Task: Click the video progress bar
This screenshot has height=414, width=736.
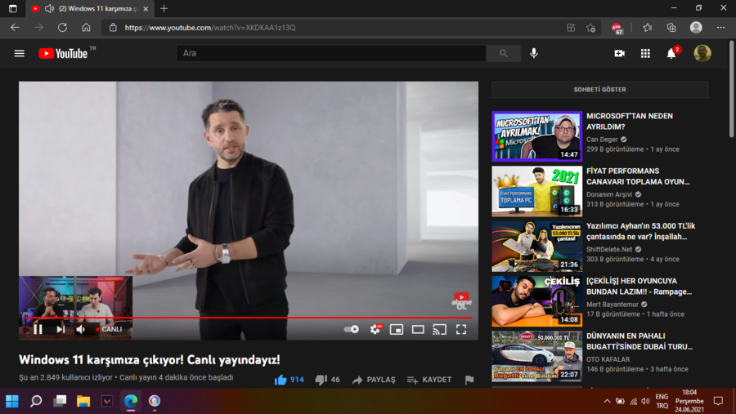Action: point(249,318)
